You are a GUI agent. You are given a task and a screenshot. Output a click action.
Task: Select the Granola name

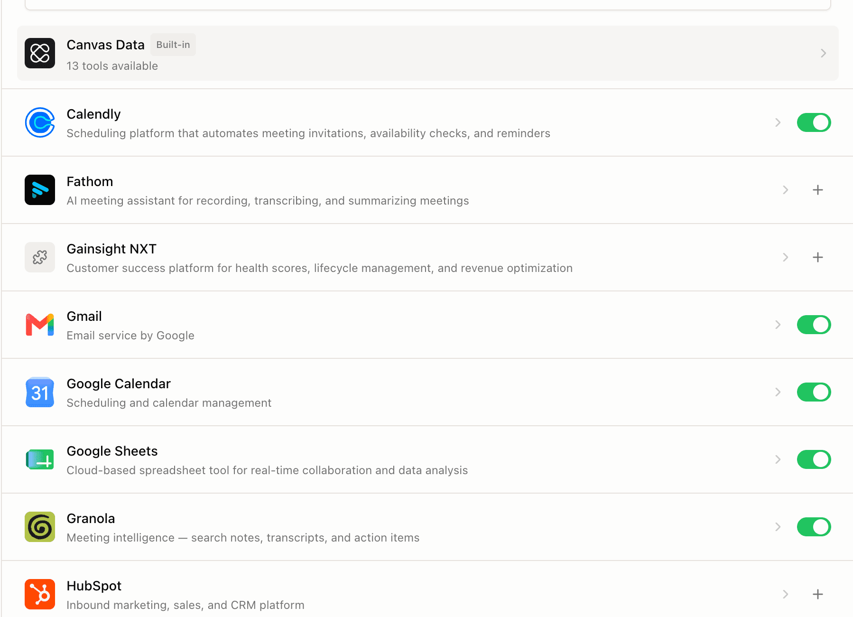point(91,518)
